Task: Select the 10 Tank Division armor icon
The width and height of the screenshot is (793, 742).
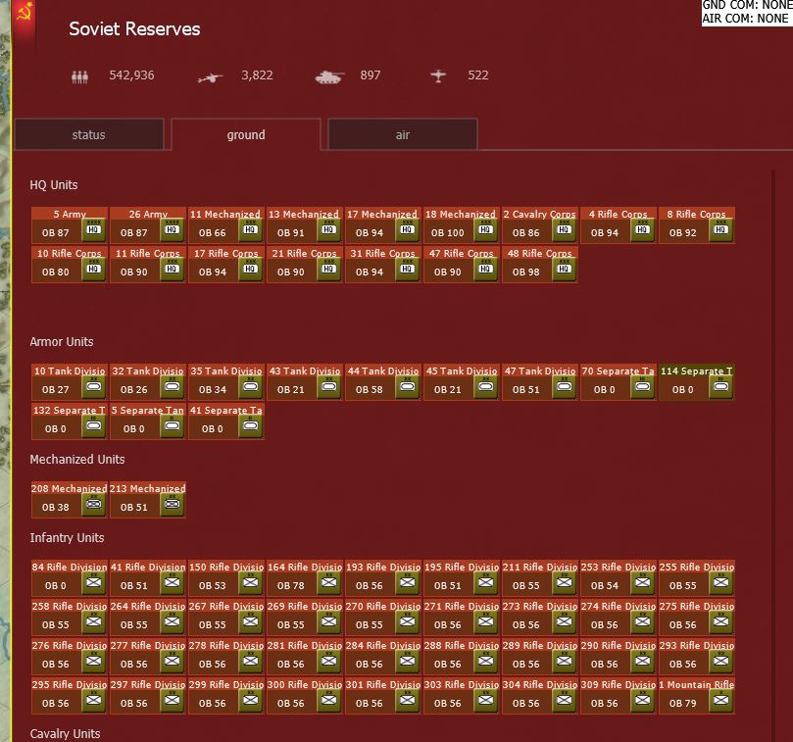Action: tap(93, 386)
